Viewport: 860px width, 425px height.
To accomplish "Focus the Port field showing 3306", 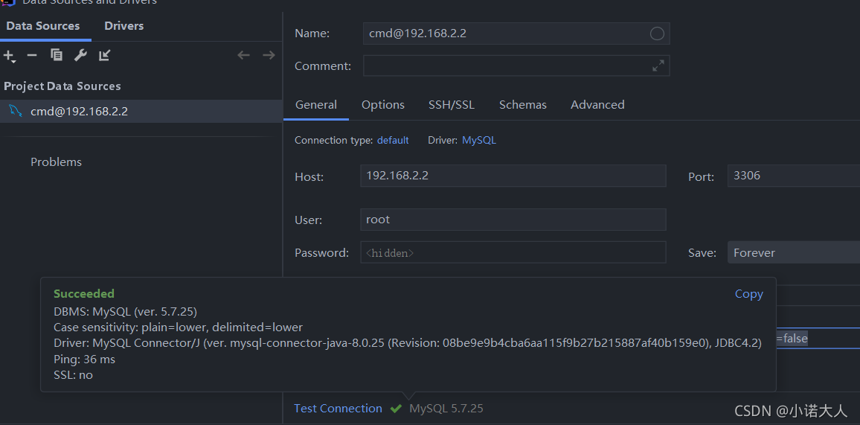I will [794, 176].
